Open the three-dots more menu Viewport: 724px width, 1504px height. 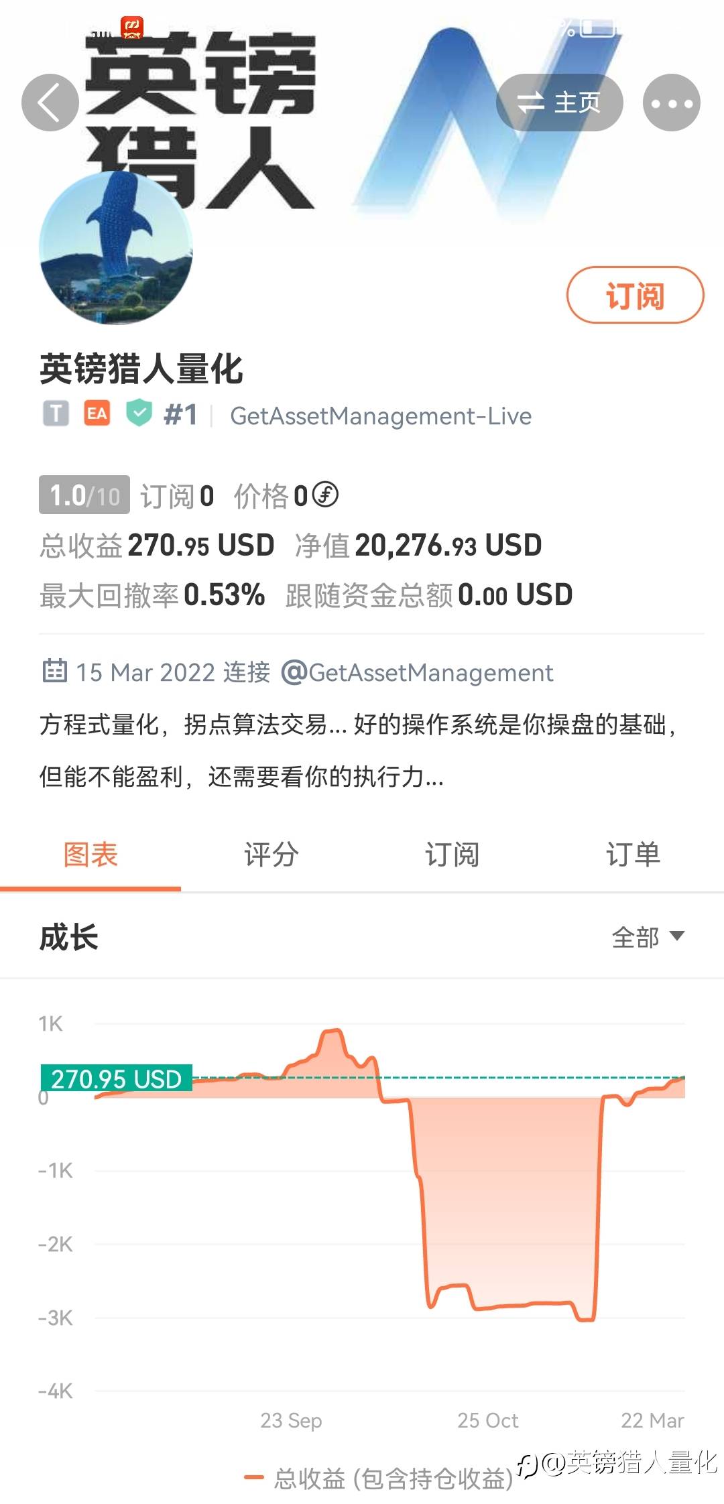(x=671, y=103)
